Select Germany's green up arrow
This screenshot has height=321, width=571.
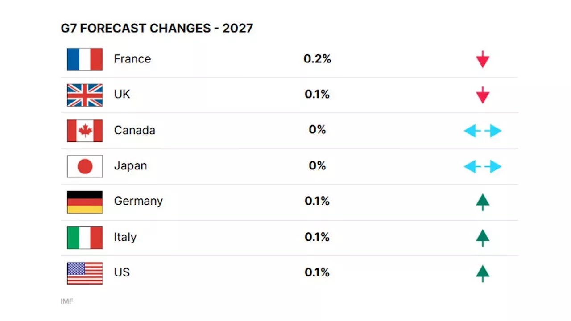point(483,202)
